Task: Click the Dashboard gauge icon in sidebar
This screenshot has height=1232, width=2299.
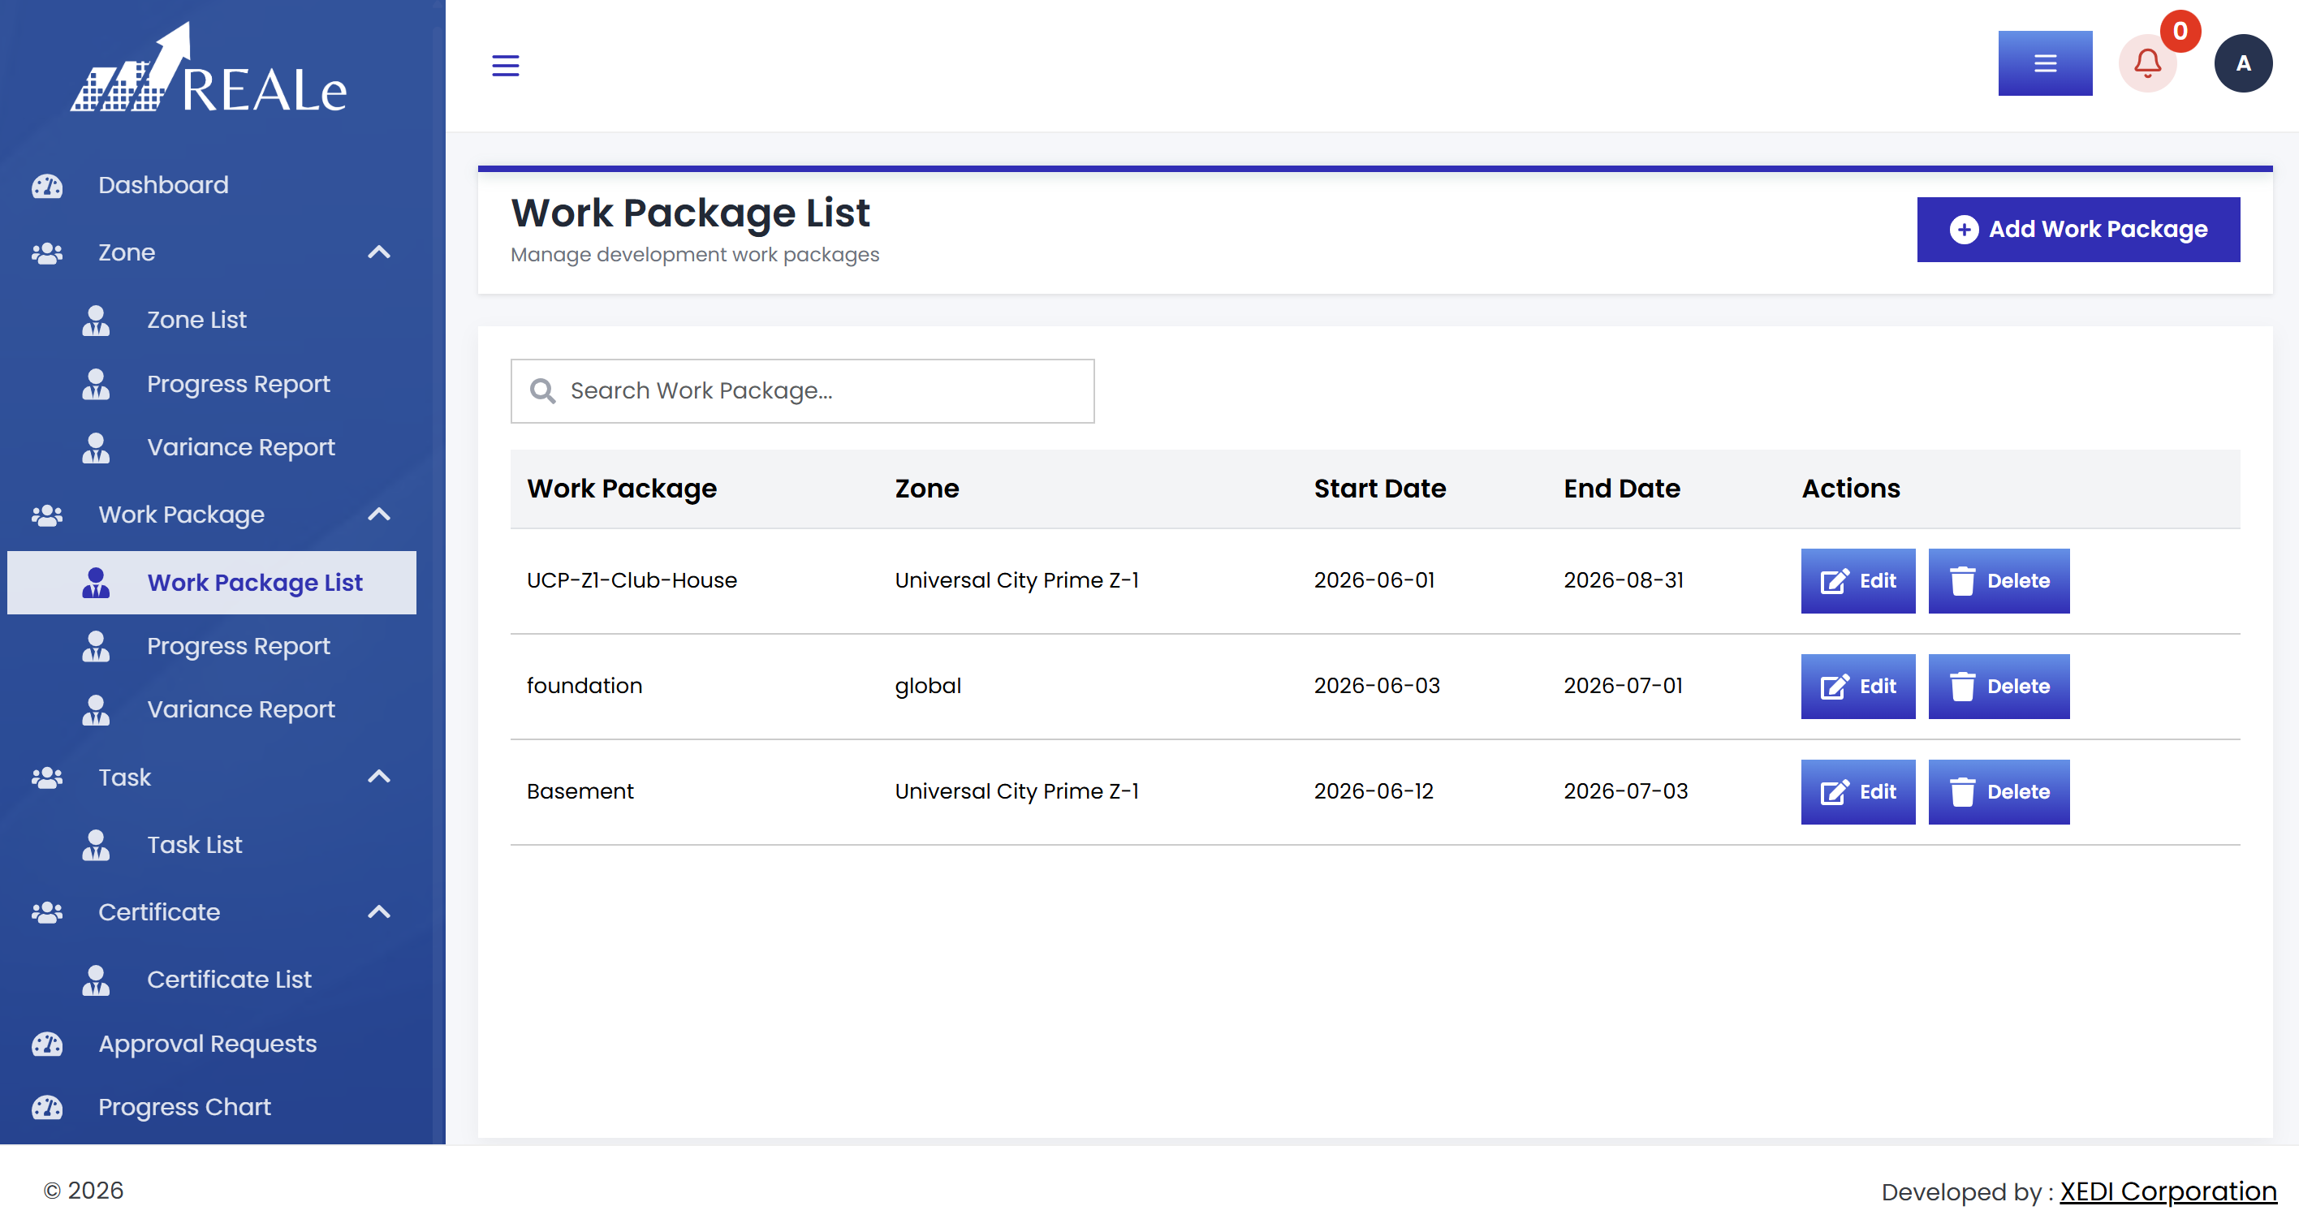Action: tap(46, 186)
